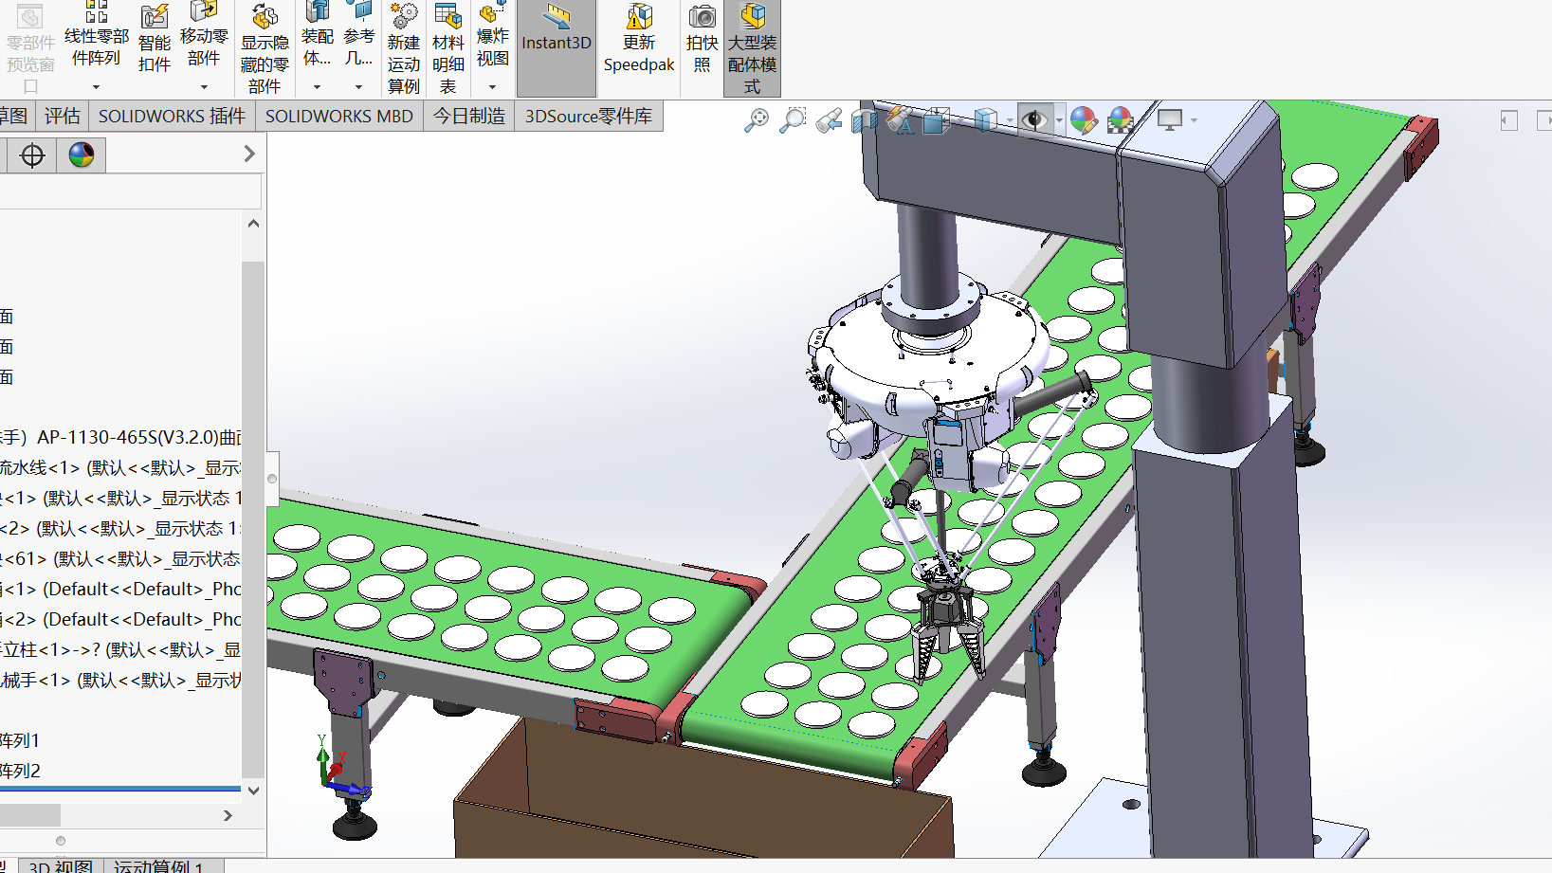Viewport: 1552px width, 873px height.
Task: Click the feature tree scroll-down arrow
Action: point(253,790)
